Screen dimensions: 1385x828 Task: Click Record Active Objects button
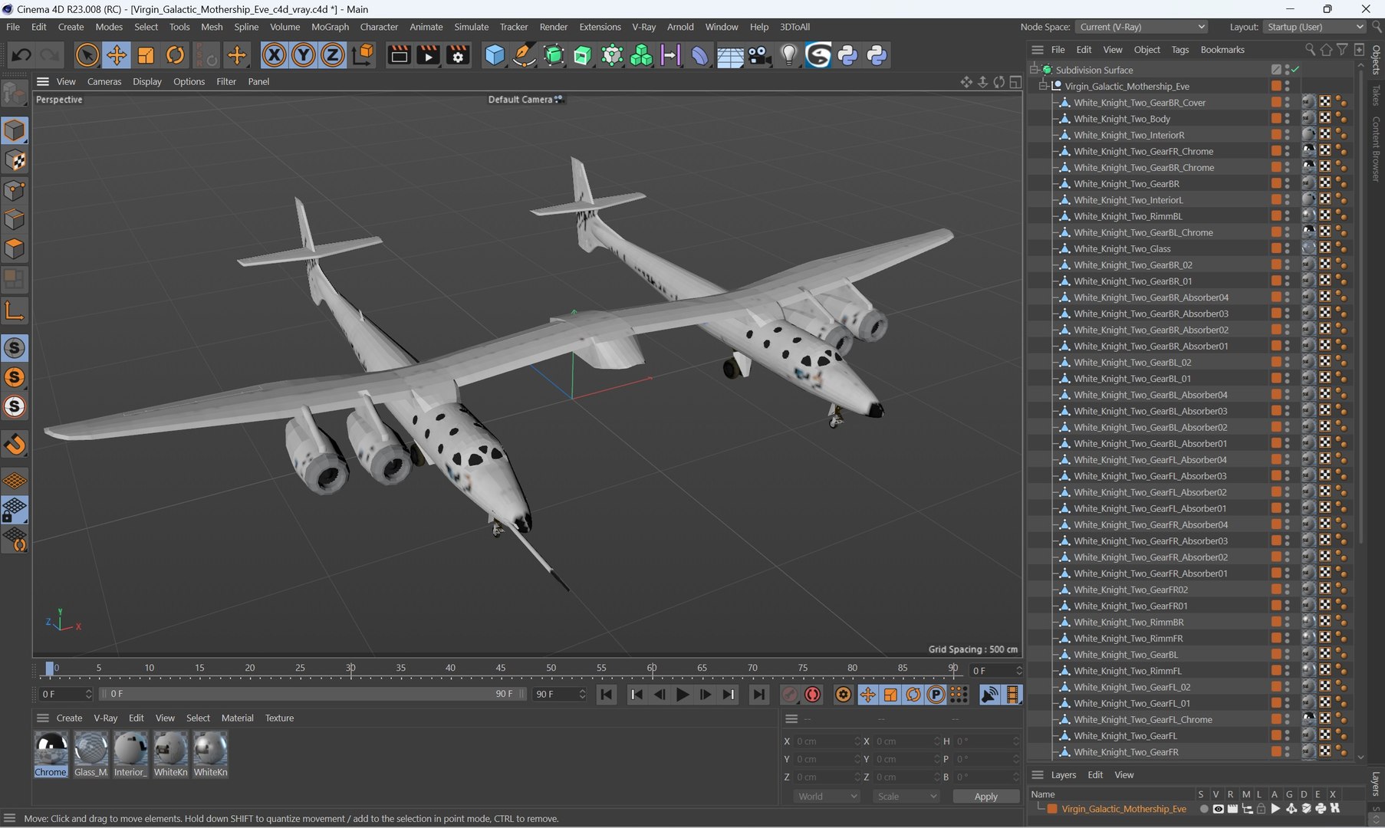click(789, 695)
